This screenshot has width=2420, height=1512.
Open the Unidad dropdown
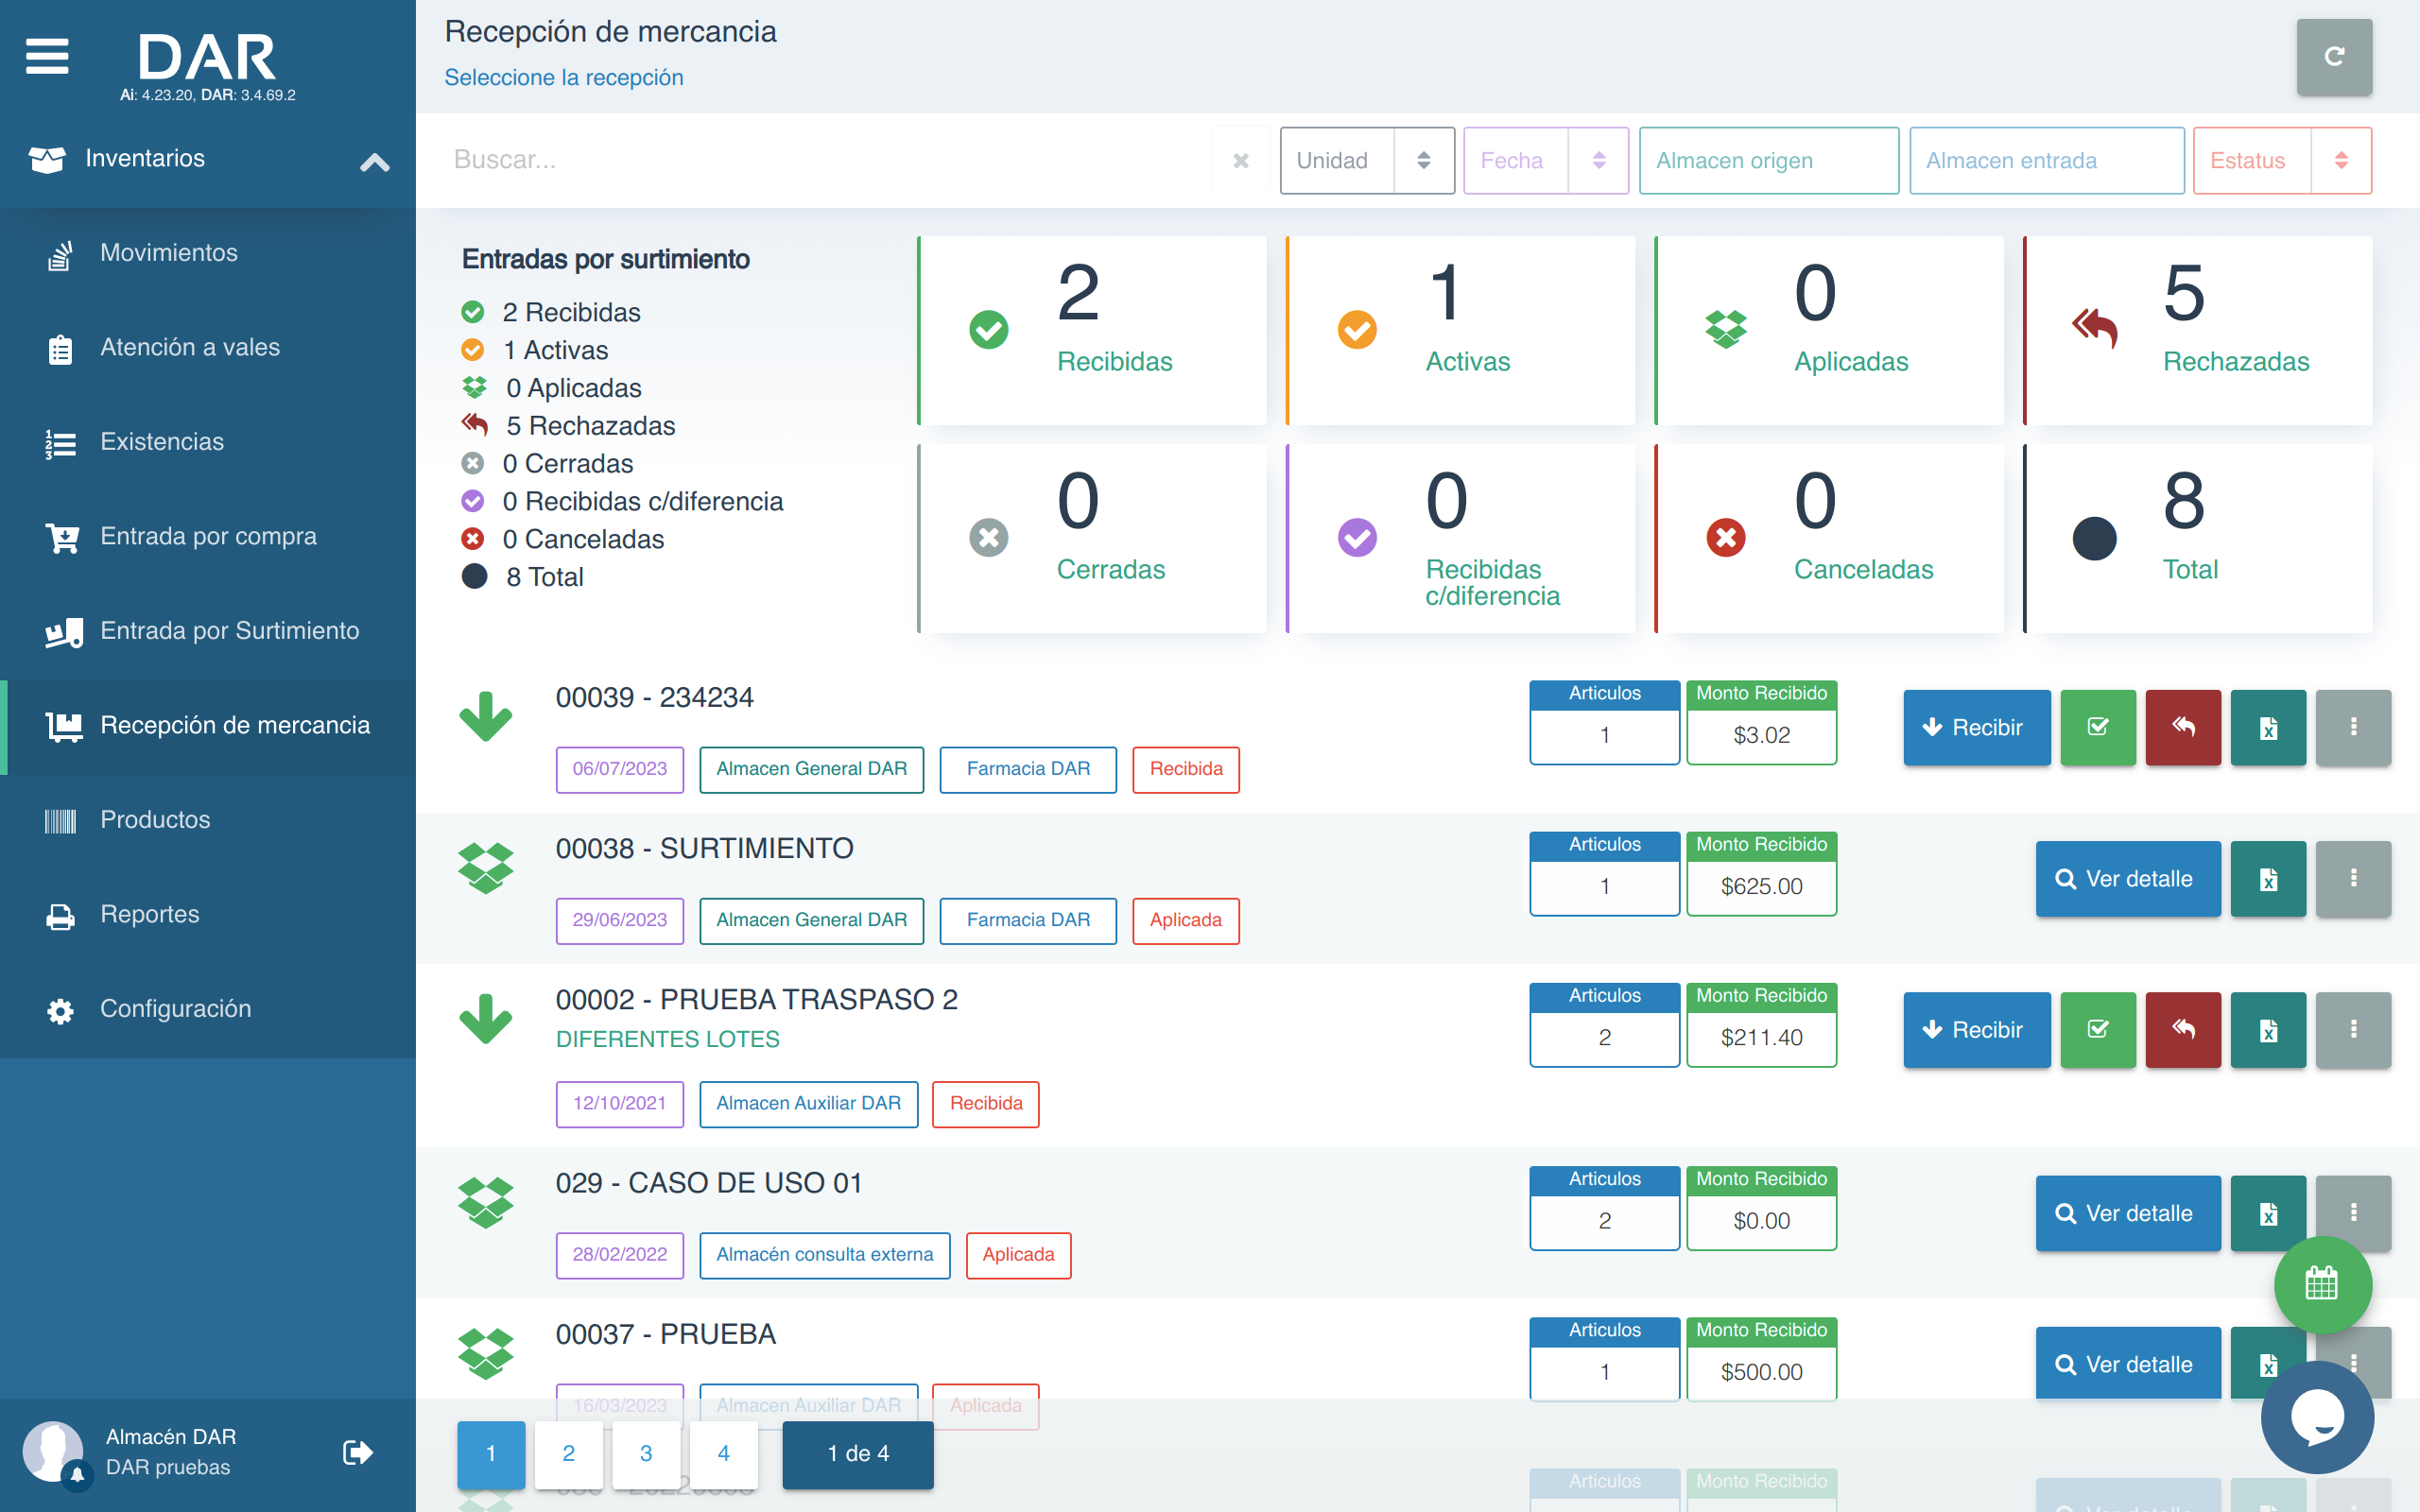(1367, 160)
